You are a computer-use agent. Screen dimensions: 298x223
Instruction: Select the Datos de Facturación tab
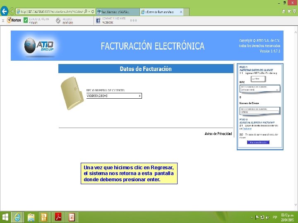[x=159, y=12]
